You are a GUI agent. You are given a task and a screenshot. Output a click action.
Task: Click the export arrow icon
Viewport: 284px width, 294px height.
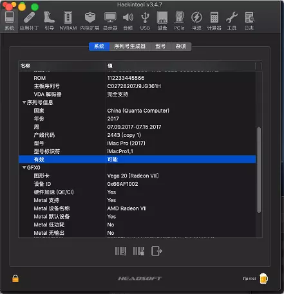pos(156,251)
